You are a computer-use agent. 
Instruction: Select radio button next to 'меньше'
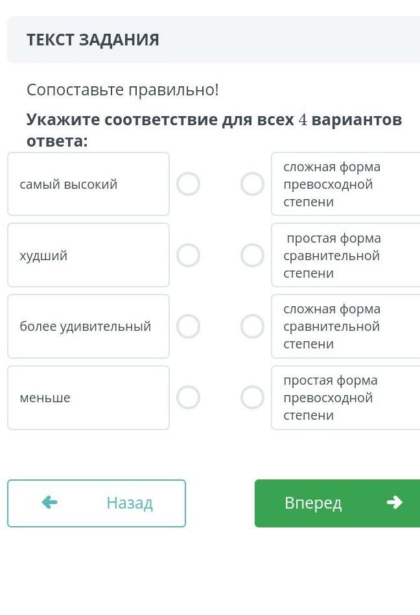pyautogui.click(x=188, y=397)
